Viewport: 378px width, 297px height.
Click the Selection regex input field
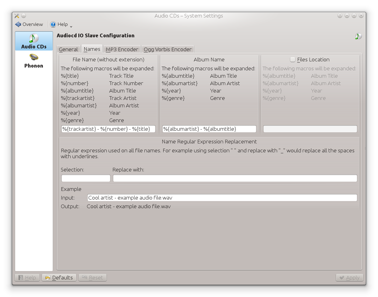[x=86, y=178]
